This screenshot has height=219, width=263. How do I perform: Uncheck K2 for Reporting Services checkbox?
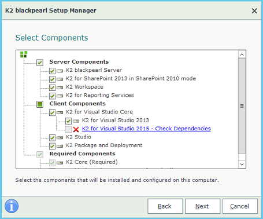pos(52,96)
